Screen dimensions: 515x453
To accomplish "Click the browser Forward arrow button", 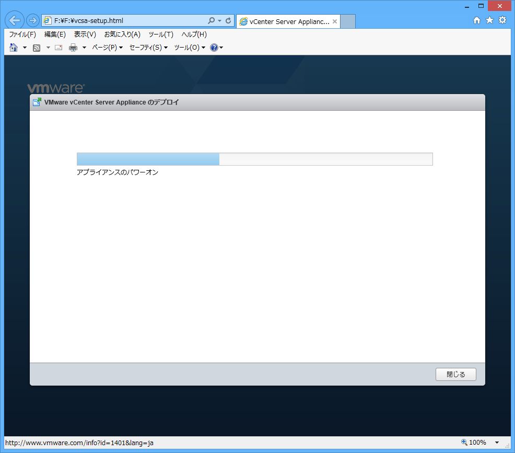I will tap(32, 20).
